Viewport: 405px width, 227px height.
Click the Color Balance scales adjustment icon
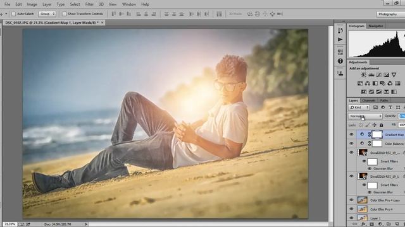368,83
